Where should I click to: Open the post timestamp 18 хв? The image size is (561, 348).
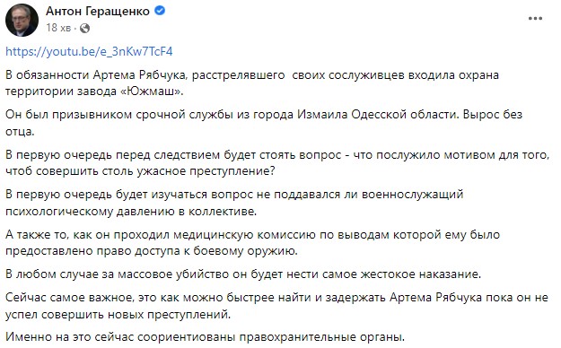tap(58, 28)
